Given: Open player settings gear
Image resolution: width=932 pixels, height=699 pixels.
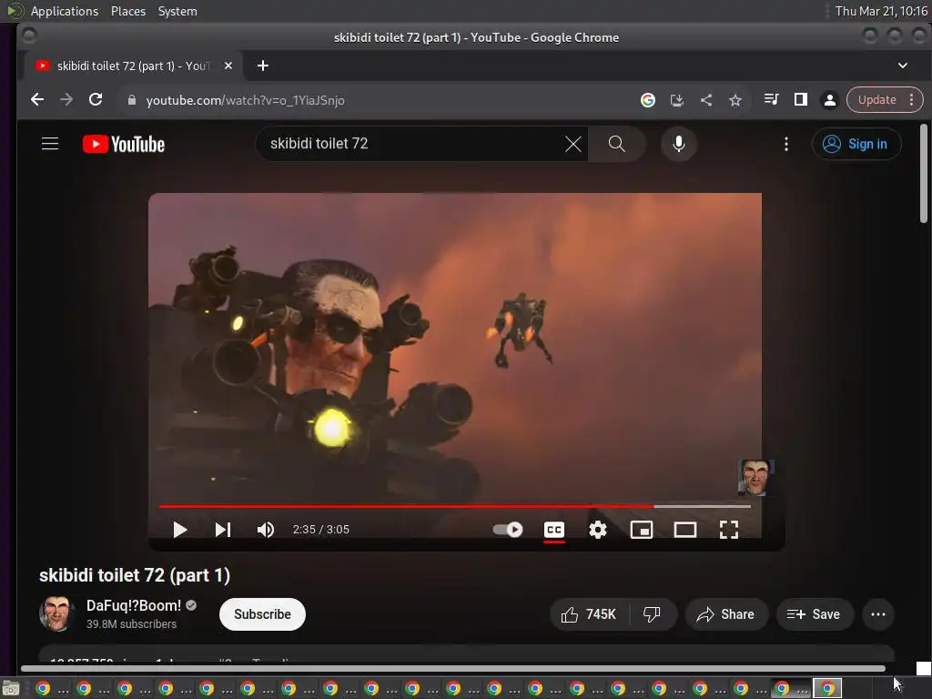Looking at the screenshot, I should 597,530.
